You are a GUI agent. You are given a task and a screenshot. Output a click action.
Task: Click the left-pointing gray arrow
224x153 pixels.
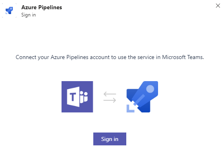tap(110, 94)
